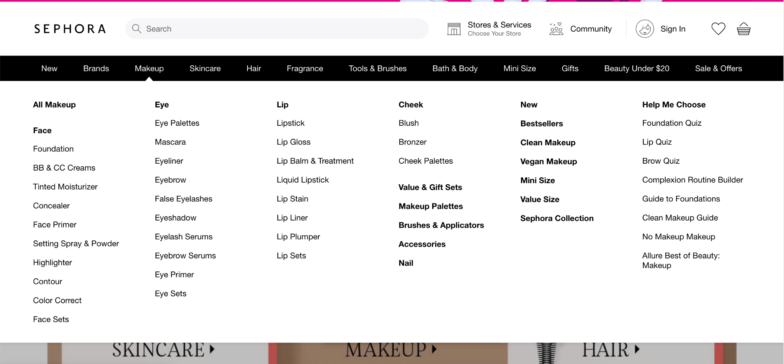Start the Foundation Quiz
Image resolution: width=784 pixels, height=364 pixels.
(x=672, y=123)
